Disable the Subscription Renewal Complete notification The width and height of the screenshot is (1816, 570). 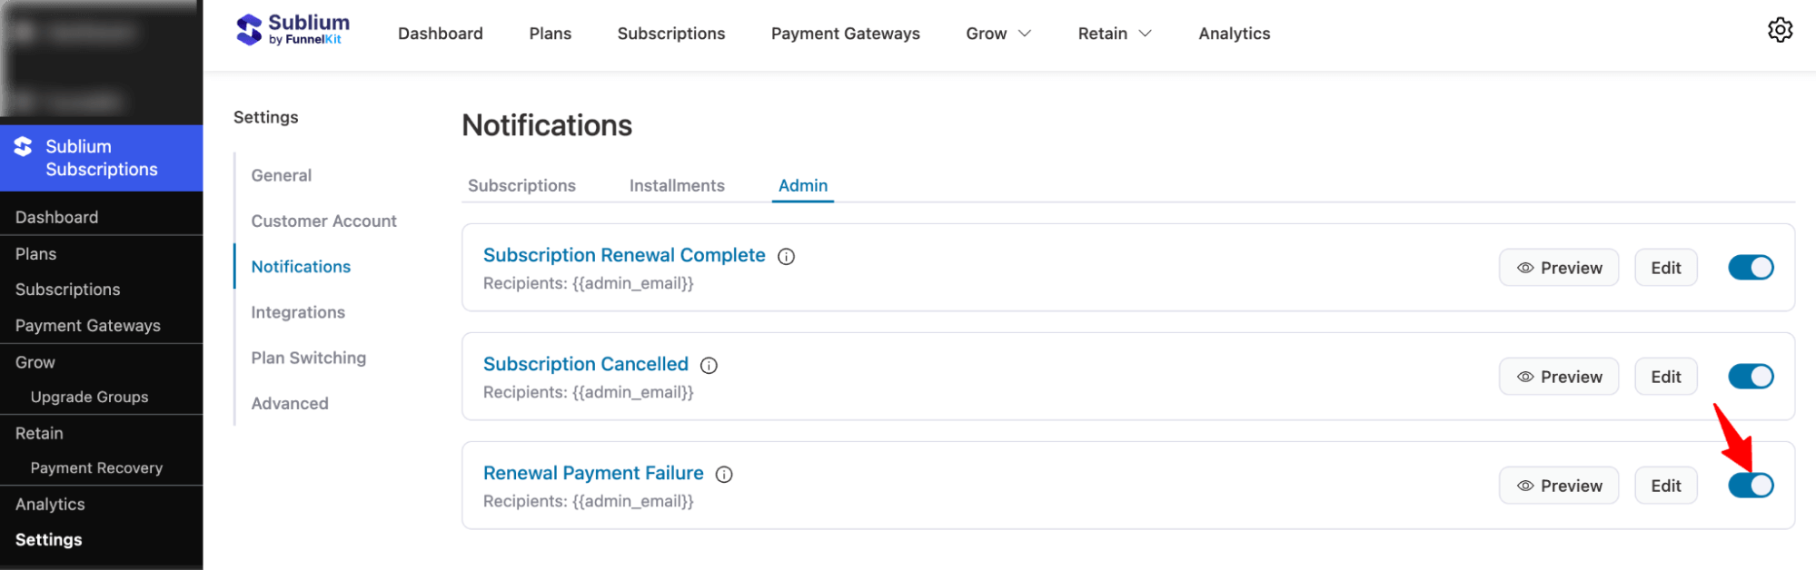[x=1751, y=267]
